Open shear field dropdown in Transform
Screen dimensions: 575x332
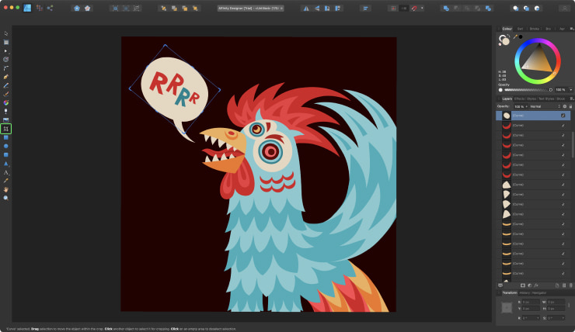[563, 318]
